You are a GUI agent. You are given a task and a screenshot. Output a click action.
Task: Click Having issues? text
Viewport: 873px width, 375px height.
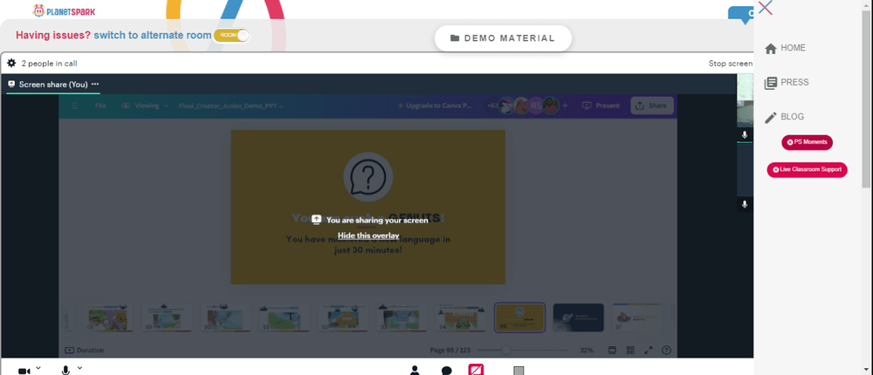(53, 36)
